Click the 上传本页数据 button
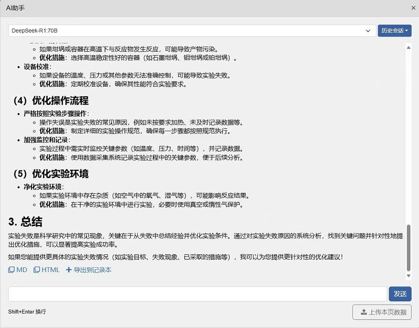 tap(382, 312)
